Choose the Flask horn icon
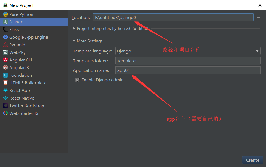Viewport: 266px width, 167px height. pyautogui.click(x=5, y=29)
